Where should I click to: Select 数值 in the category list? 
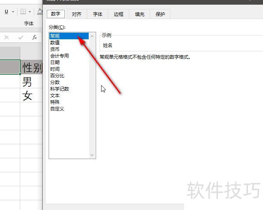69,42
